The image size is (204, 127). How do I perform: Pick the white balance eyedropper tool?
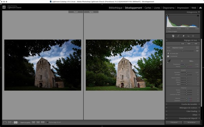tap(169, 61)
